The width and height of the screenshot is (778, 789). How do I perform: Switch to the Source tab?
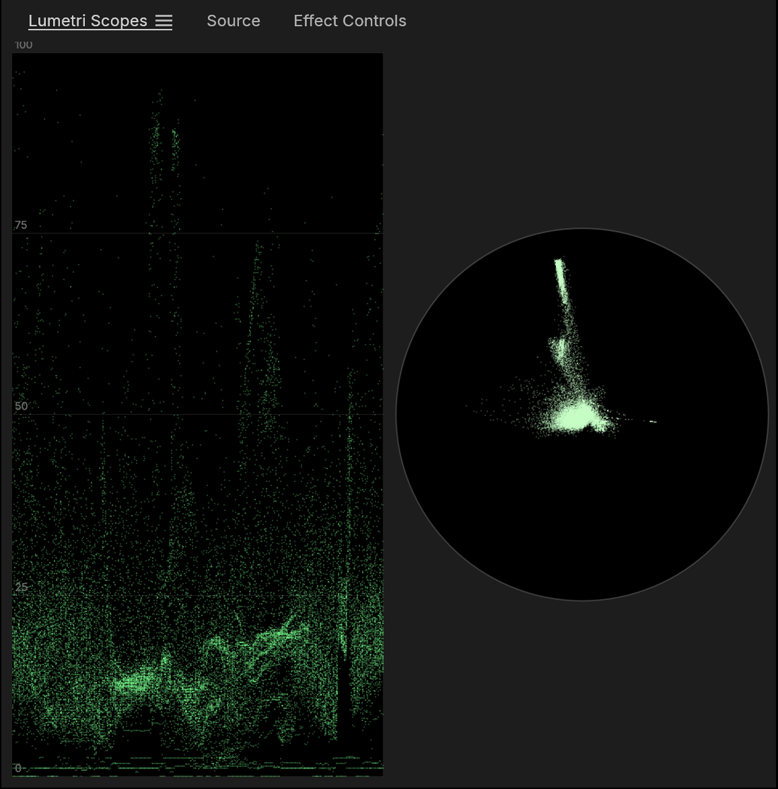pos(233,21)
